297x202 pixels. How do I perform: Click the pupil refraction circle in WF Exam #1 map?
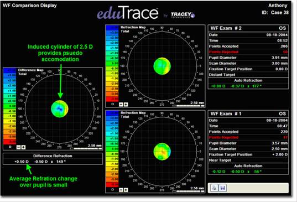162,152
